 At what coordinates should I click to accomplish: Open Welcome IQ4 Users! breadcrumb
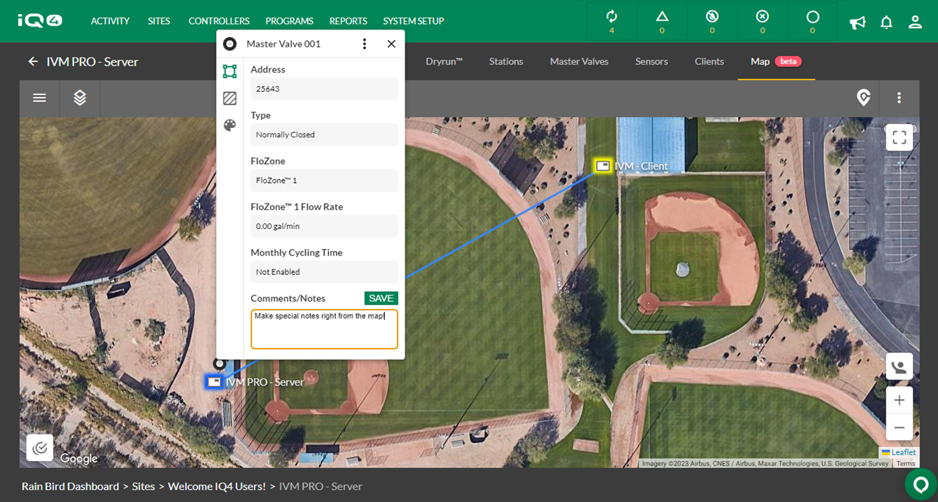click(x=216, y=487)
